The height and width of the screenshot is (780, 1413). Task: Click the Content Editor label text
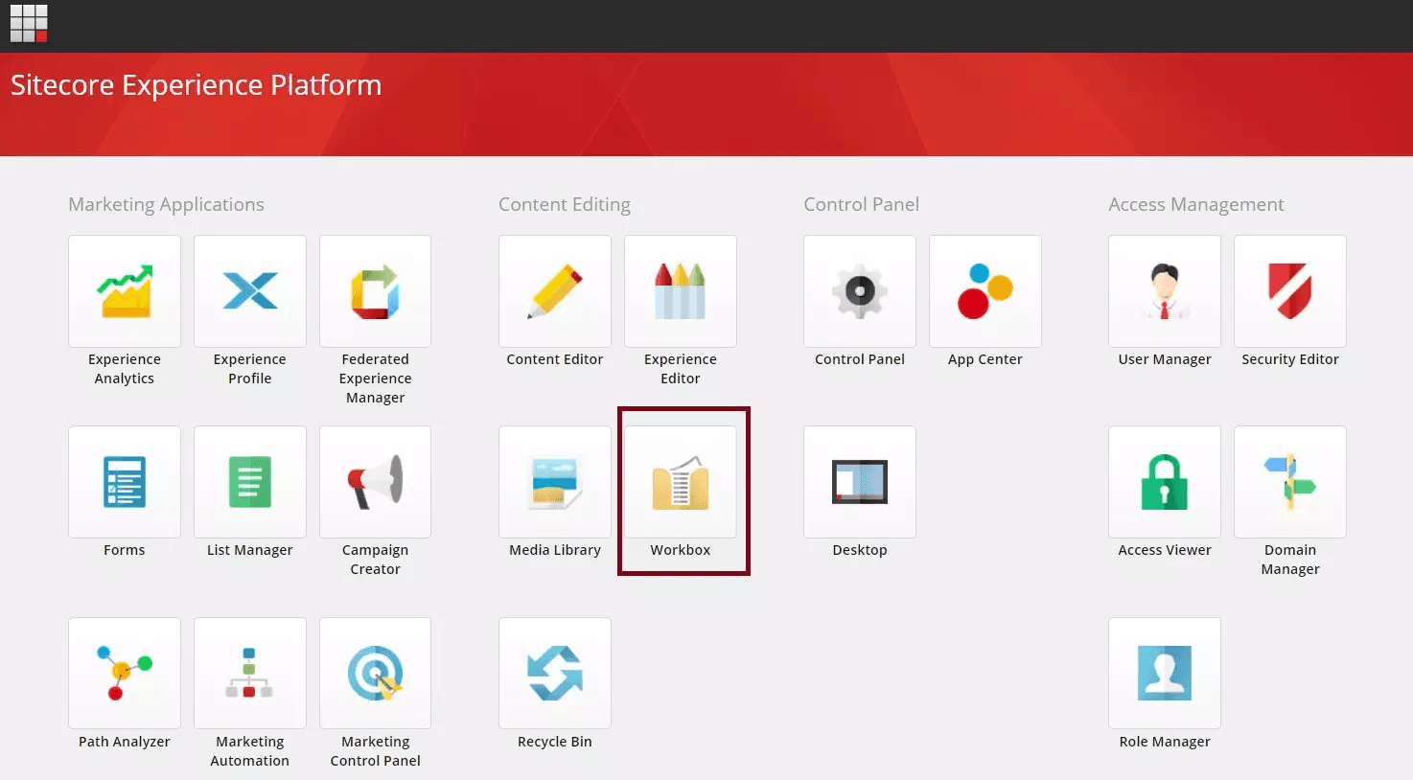(555, 359)
